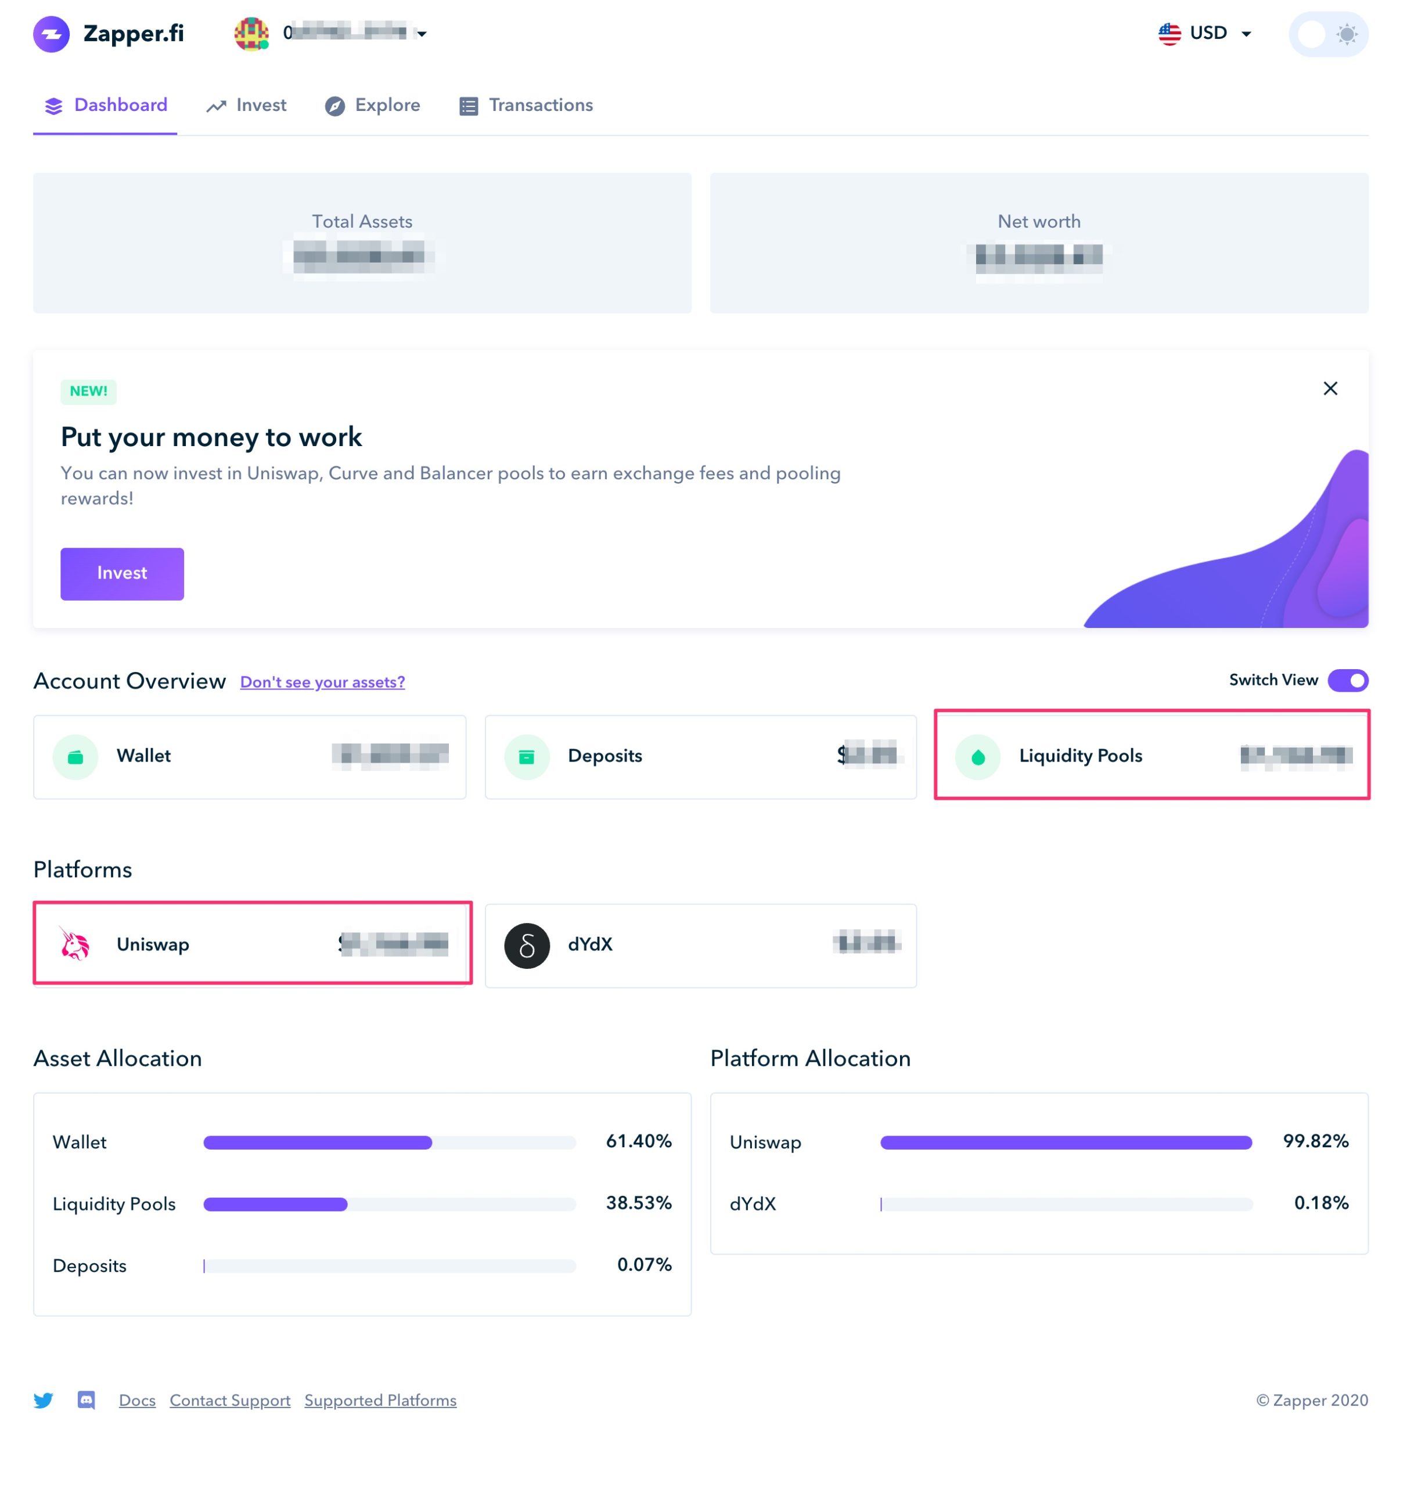
Task: Expand the wallet address dropdown
Action: 422,34
